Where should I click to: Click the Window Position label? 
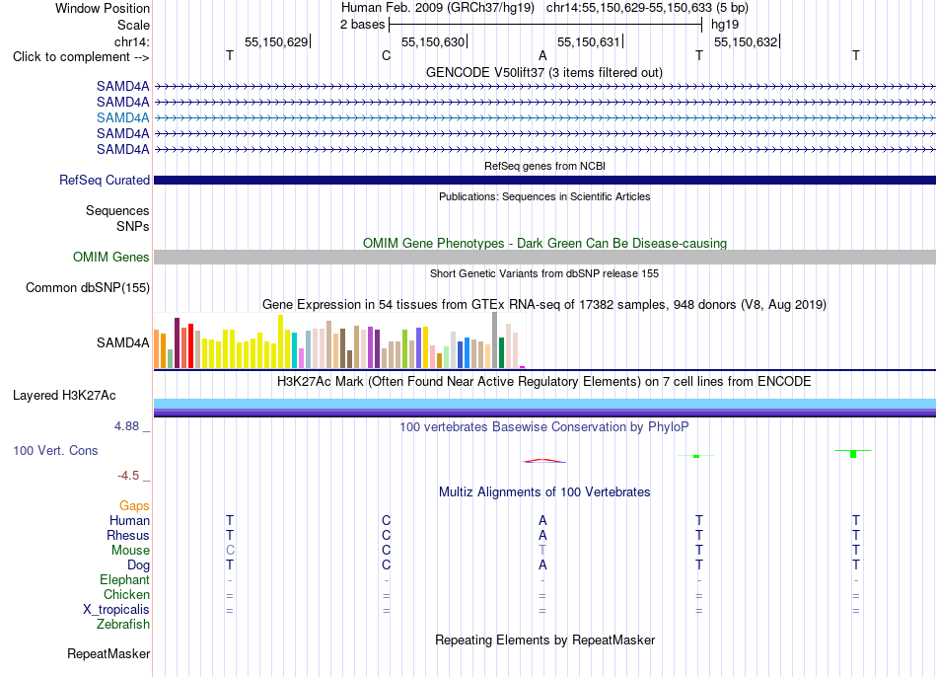103,8
